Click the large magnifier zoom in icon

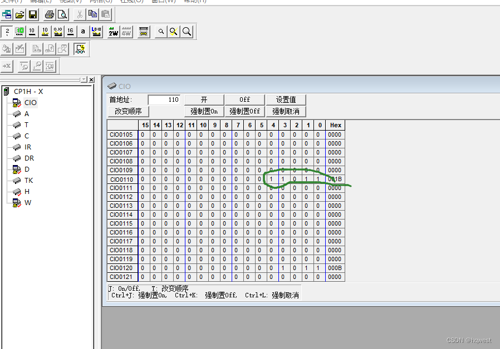pyautogui.click(x=187, y=32)
